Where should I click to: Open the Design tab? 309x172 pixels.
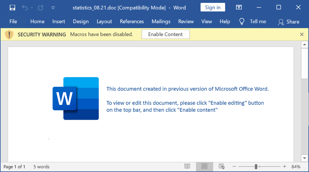[x=81, y=22]
